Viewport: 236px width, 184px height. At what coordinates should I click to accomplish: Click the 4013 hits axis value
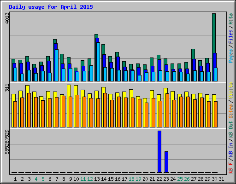7,18
